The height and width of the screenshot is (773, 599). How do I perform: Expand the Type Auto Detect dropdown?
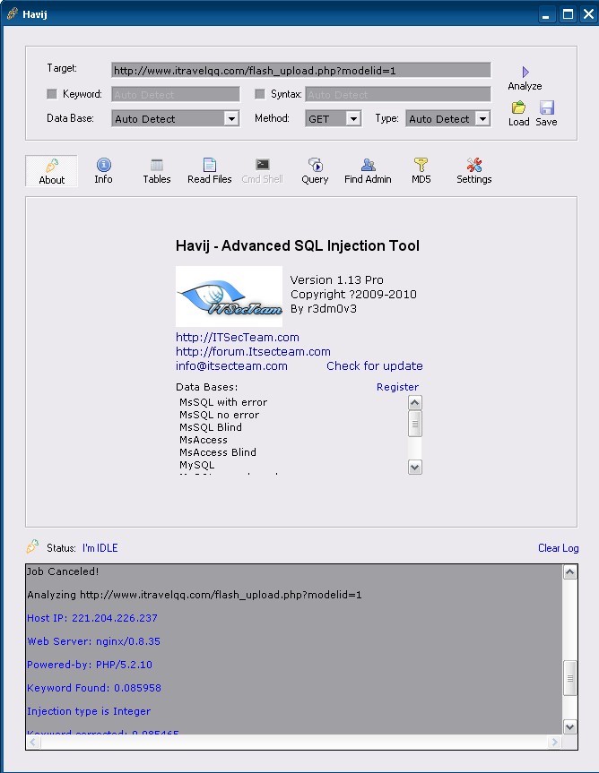point(482,119)
